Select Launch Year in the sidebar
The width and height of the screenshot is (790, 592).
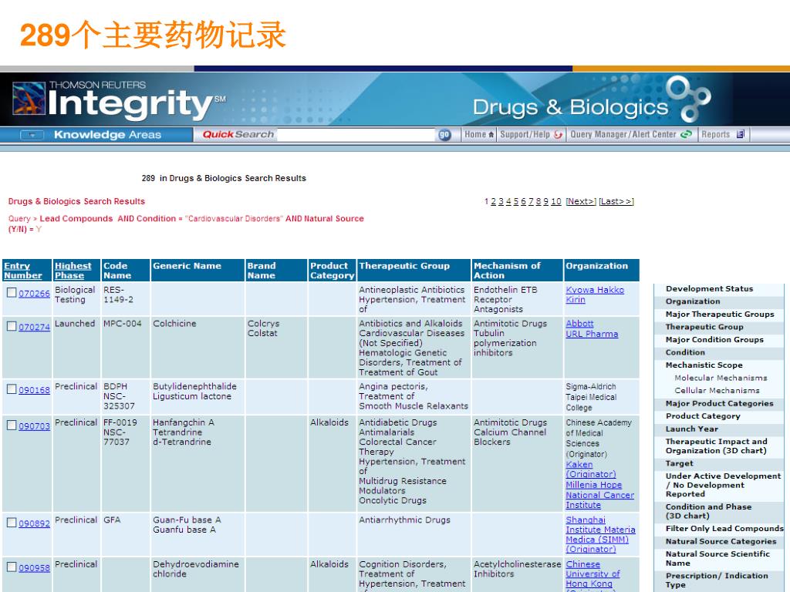pyautogui.click(x=691, y=429)
